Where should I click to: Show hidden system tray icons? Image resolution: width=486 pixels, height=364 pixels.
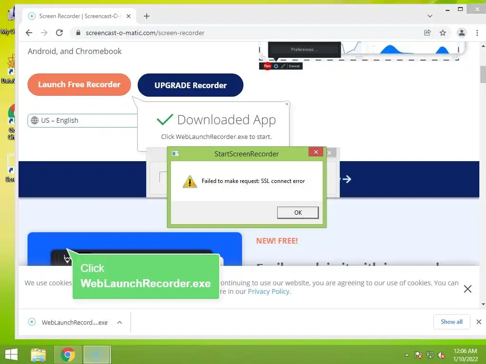coord(407,355)
